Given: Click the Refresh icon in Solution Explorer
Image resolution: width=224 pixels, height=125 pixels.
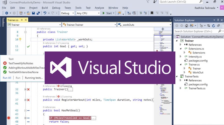Looking at the screenshot, I should (213, 26).
